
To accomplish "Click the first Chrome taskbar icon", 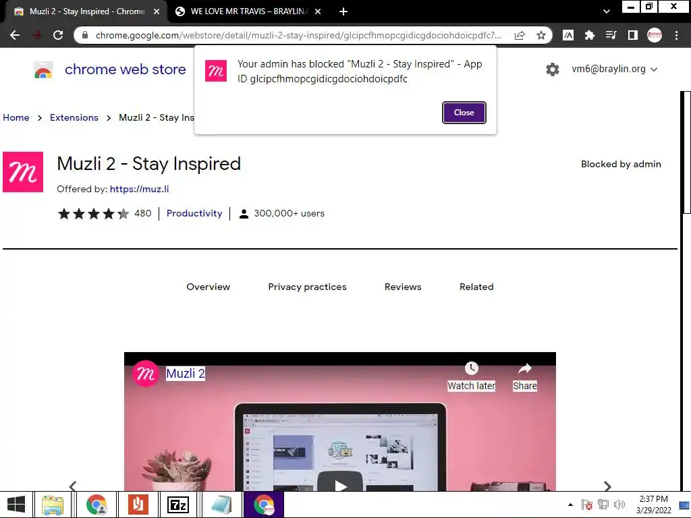I will coord(96,505).
